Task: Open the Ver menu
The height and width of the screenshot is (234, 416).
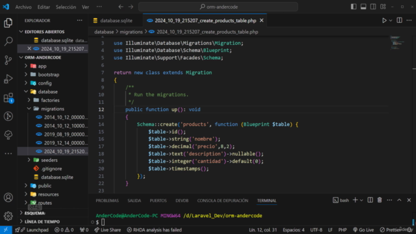Action: point(85,7)
